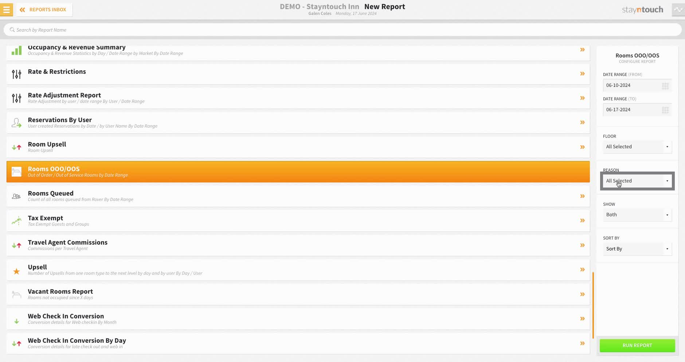
Task: Expand Web Check In Conversion chevron
Action: (x=582, y=319)
